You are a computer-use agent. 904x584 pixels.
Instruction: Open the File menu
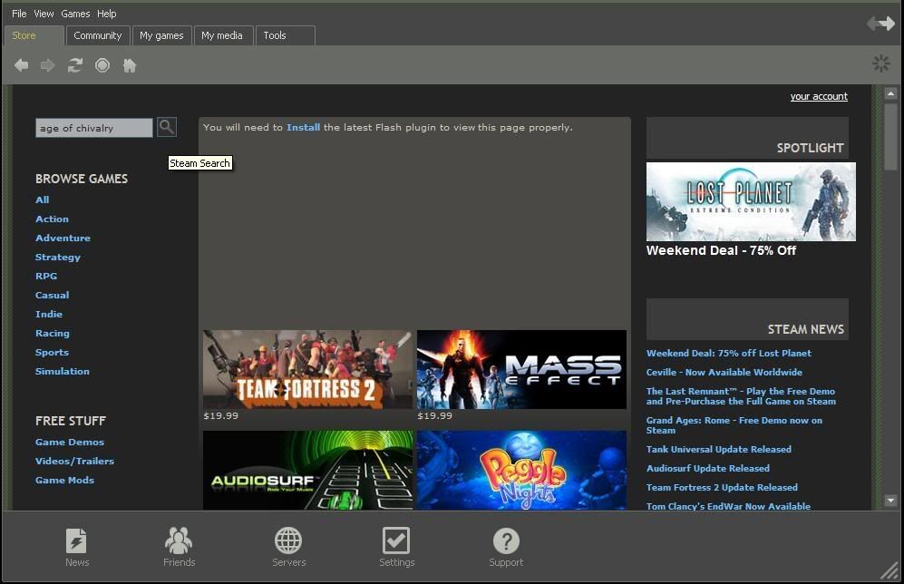coord(19,14)
